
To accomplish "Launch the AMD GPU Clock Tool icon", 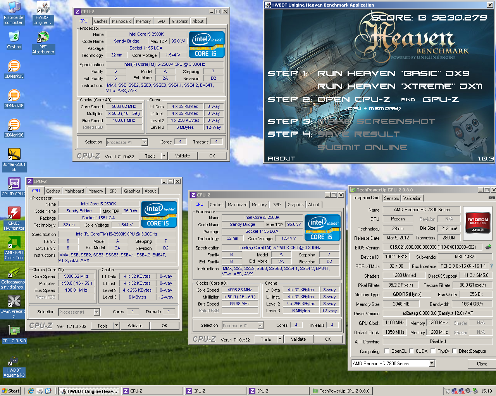I will pos(14,248).
